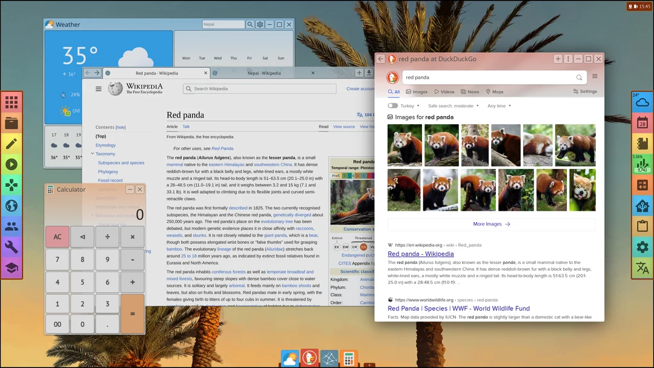Click More Images in DuckDuckGo results
The height and width of the screenshot is (368, 654).
(x=491, y=223)
